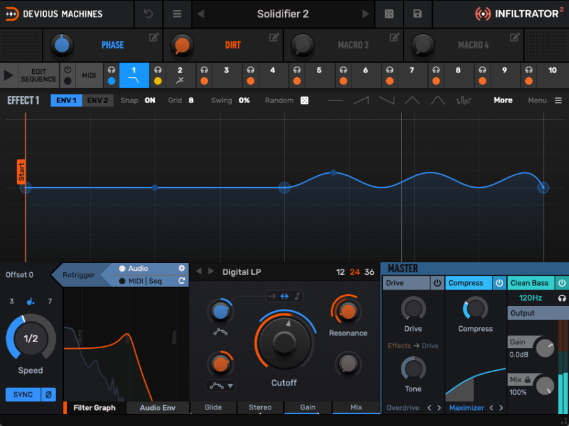The image size is (569, 426).
Task: Select the MIDI | Seq retrigger option
Action: click(x=122, y=281)
